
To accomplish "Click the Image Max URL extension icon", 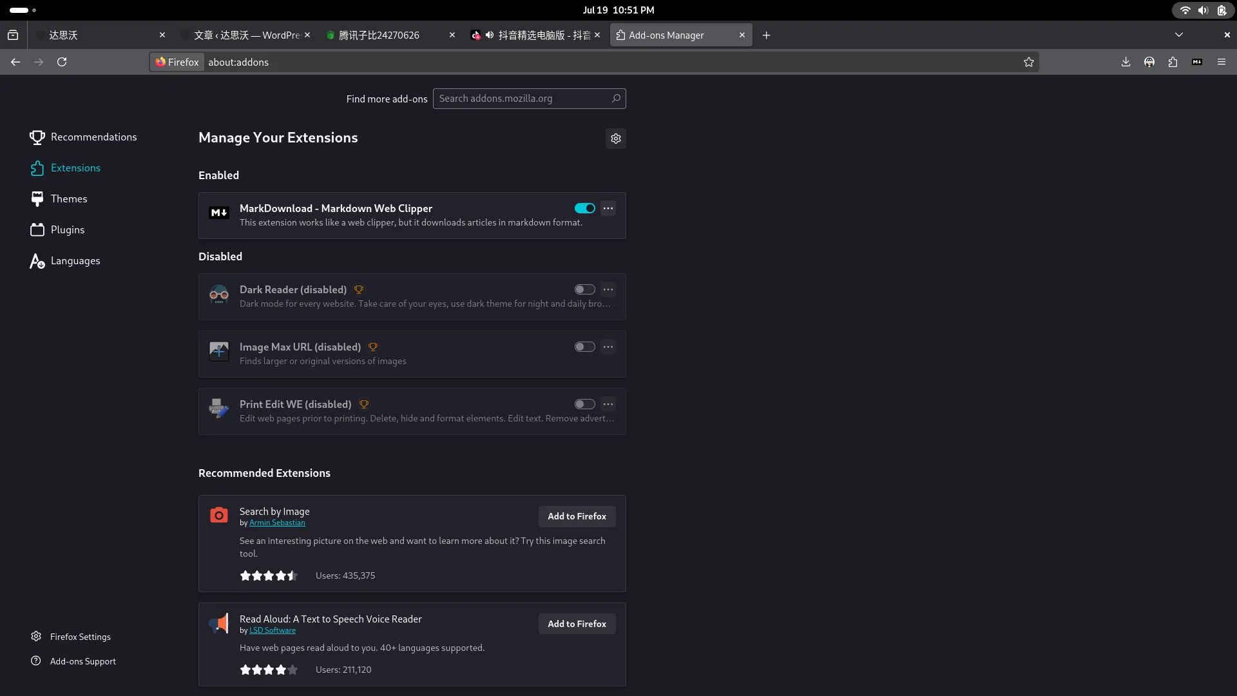I will pos(219,352).
